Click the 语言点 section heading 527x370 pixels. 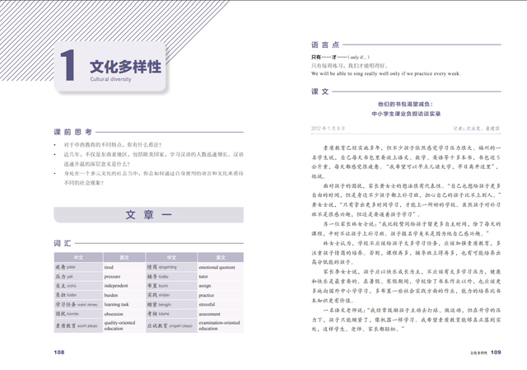(325, 44)
